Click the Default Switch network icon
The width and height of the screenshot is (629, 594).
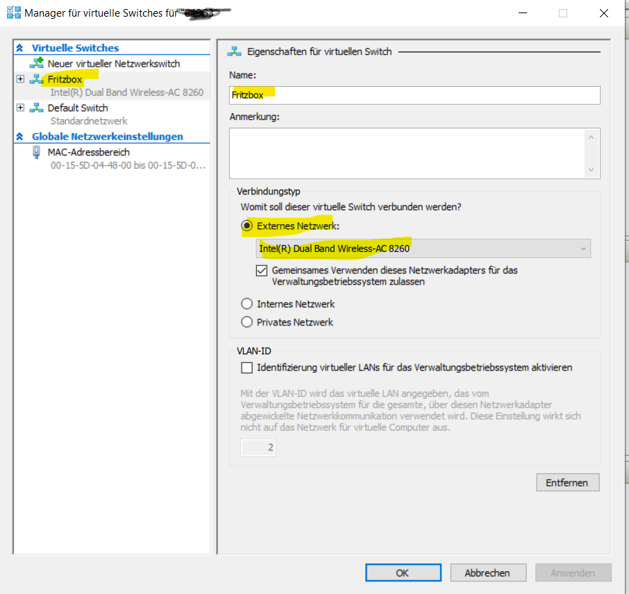click(x=37, y=108)
